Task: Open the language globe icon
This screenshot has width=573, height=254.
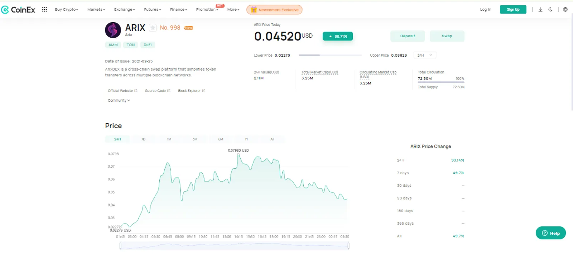Action: 565,10
